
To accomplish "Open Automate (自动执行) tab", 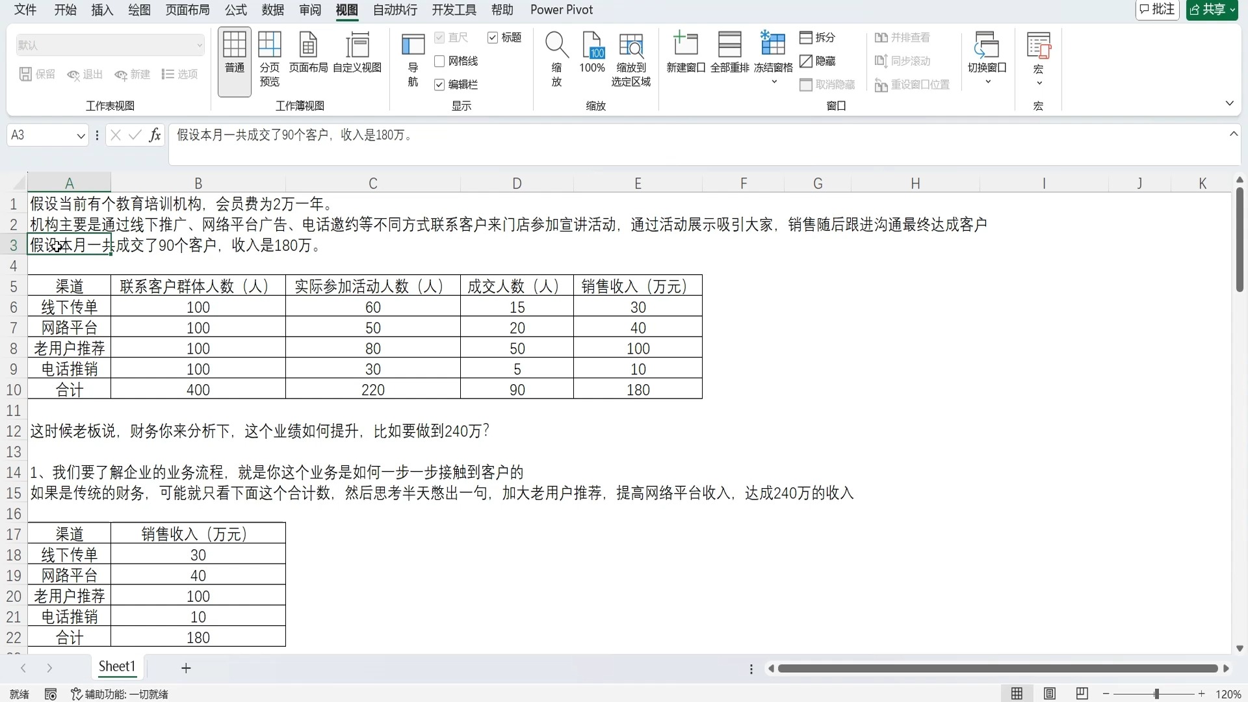I will [395, 10].
